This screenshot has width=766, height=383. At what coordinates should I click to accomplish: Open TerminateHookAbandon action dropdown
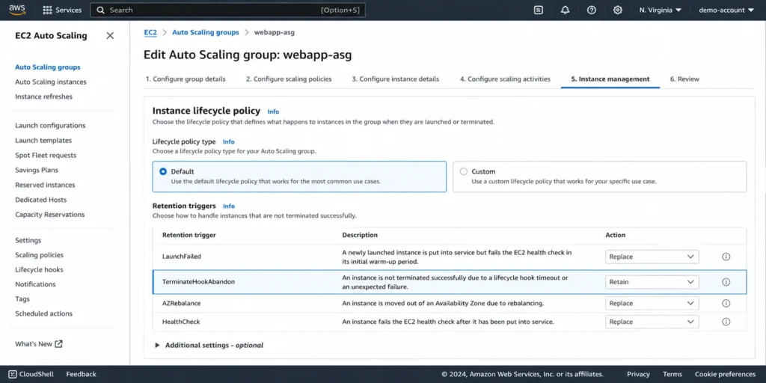click(x=652, y=282)
